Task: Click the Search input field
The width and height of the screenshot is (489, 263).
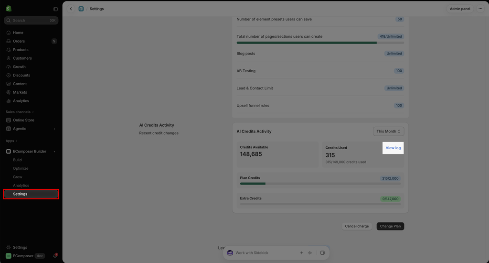Action: click(31, 20)
